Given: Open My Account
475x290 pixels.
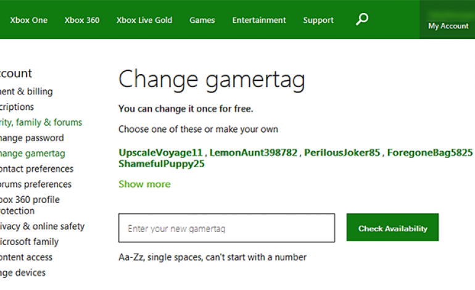Looking at the screenshot, I should [x=448, y=26].
